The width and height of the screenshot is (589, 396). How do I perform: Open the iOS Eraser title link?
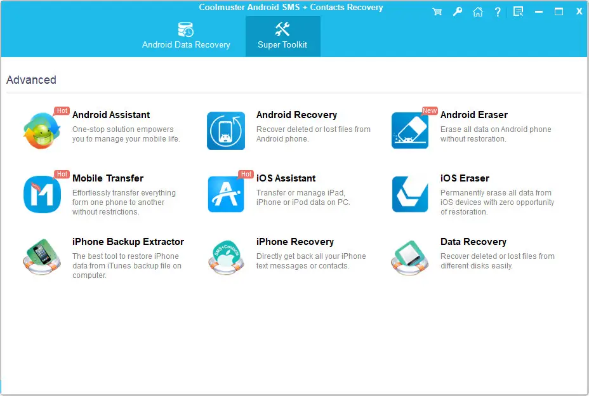pyautogui.click(x=465, y=178)
